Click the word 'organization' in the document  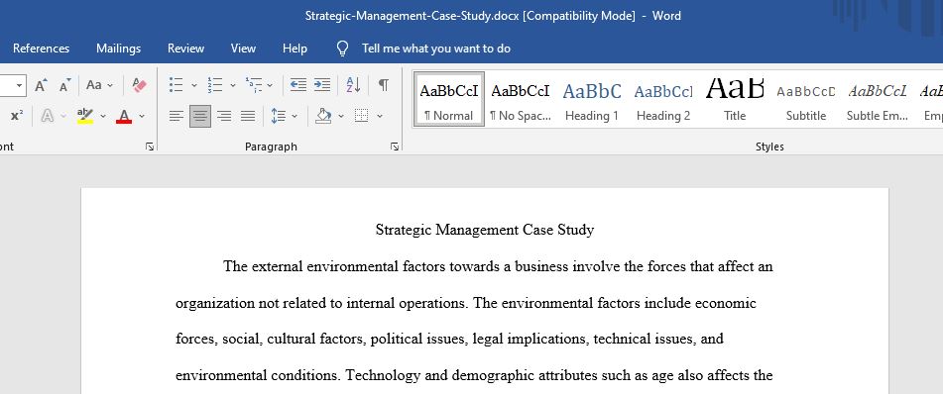215,303
